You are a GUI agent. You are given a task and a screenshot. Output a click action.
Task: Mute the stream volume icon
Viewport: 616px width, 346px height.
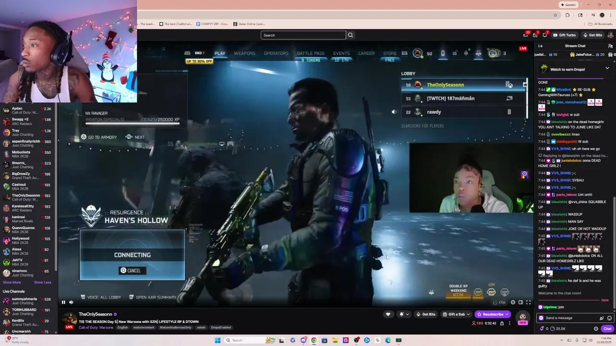tap(71, 302)
